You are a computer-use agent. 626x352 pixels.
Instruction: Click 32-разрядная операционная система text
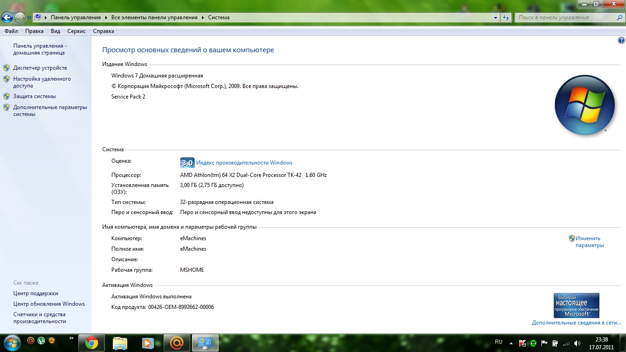pyautogui.click(x=227, y=202)
